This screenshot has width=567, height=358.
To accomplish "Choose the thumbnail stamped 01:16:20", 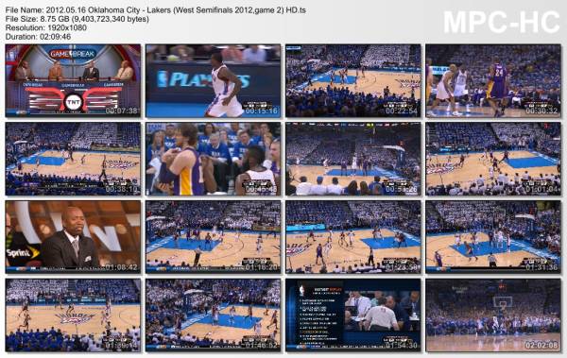I will pyautogui.click(x=213, y=237).
